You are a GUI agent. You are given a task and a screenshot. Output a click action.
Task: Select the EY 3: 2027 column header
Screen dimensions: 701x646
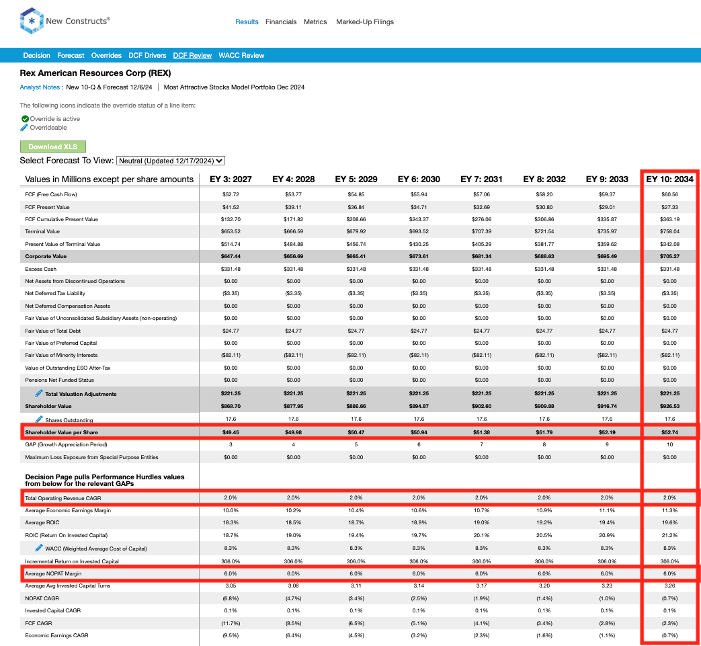(x=231, y=179)
